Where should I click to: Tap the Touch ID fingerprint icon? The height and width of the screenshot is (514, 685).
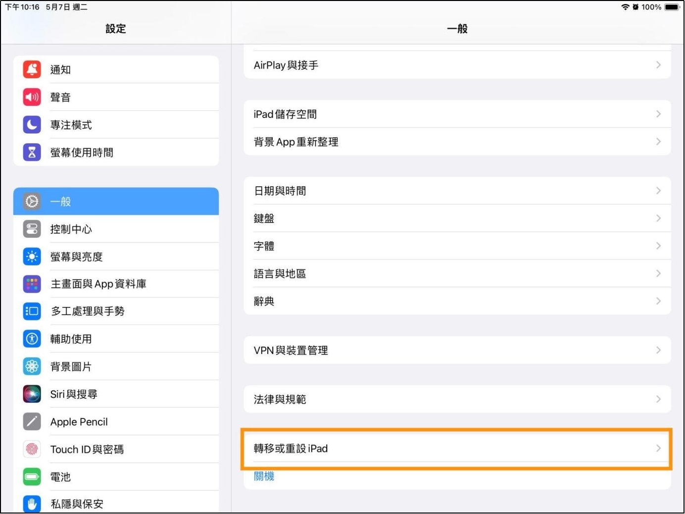tap(32, 450)
